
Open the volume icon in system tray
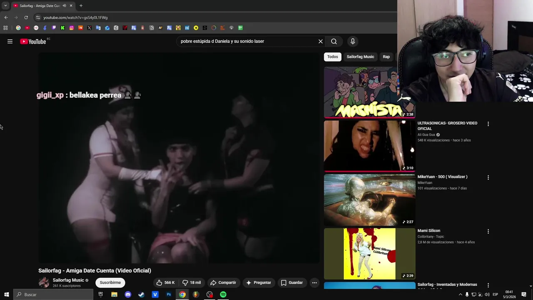pyautogui.click(x=487, y=295)
